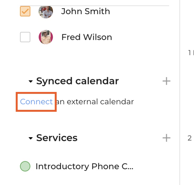Click Fred Wilson's avatar photo
Screen dimensions: 194x185
[46, 37]
